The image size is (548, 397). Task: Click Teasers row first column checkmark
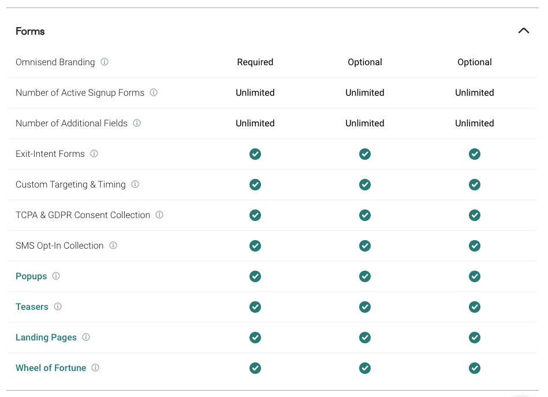point(255,307)
